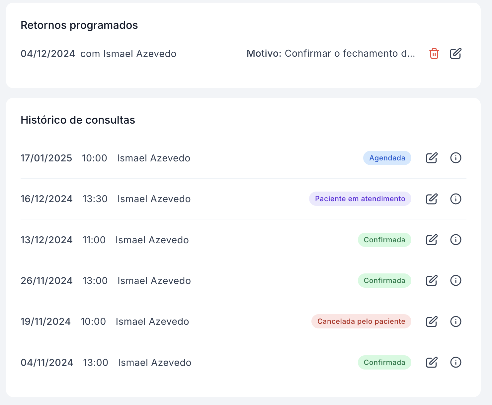Select the Histórico de consultas heading

(x=78, y=120)
